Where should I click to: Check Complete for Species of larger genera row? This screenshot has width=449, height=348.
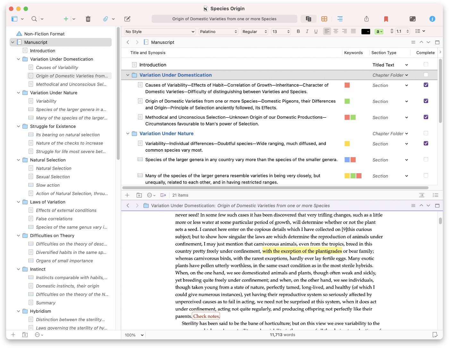click(x=426, y=159)
